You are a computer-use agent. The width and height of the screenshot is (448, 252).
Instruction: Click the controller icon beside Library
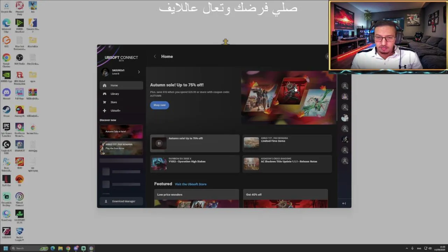click(x=104, y=94)
